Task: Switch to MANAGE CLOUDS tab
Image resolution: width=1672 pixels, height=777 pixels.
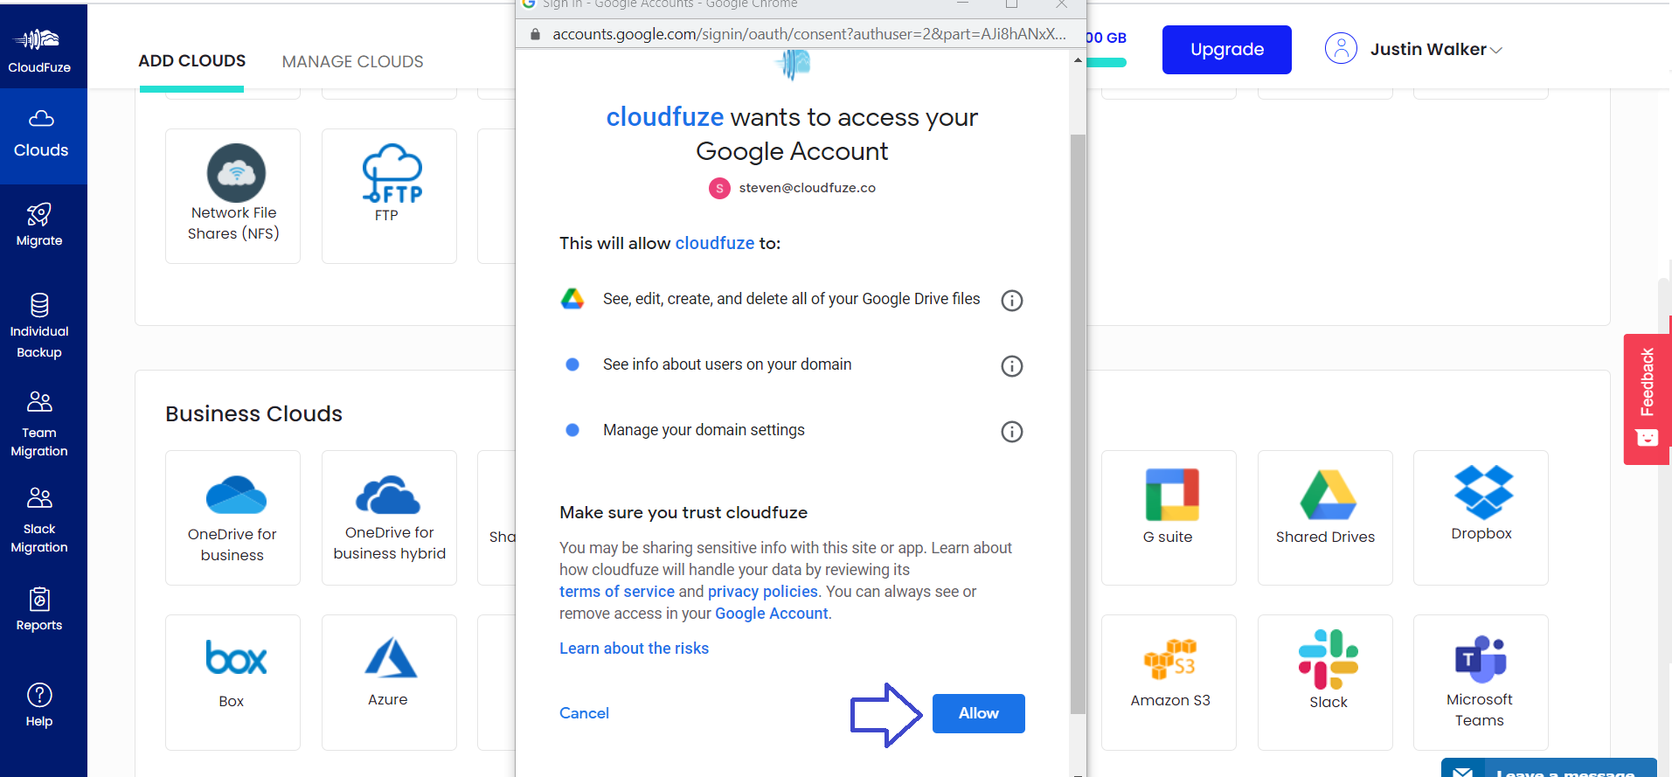Action: (352, 62)
